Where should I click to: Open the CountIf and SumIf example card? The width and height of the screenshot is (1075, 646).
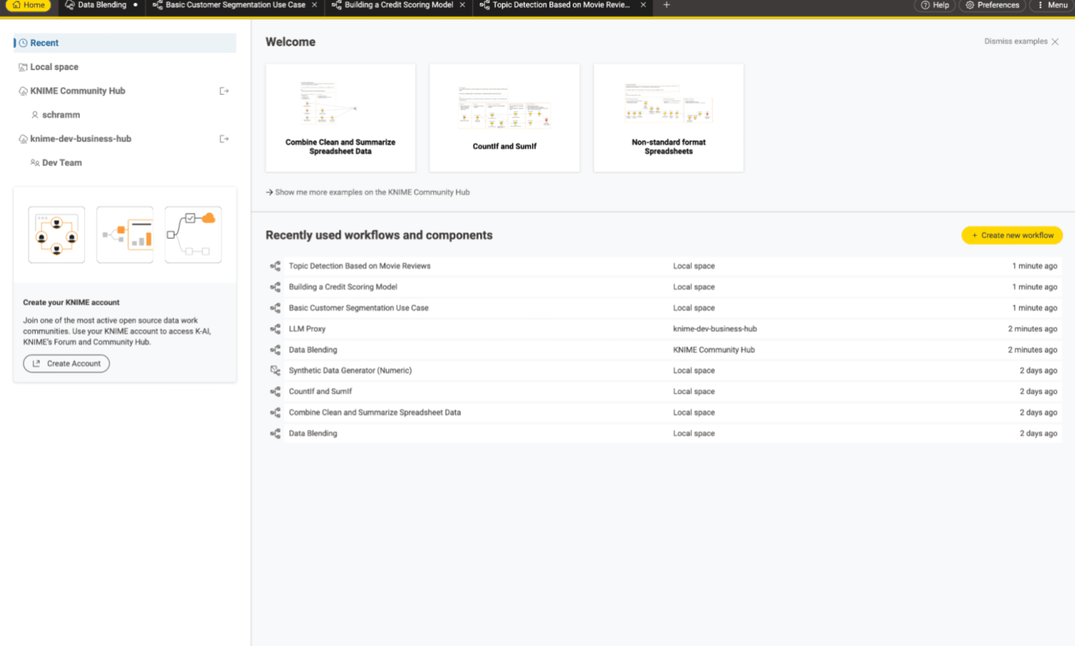tap(505, 118)
